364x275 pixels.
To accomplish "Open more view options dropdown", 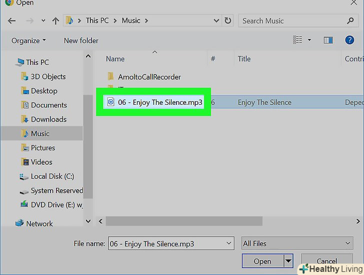I will [309, 40].
